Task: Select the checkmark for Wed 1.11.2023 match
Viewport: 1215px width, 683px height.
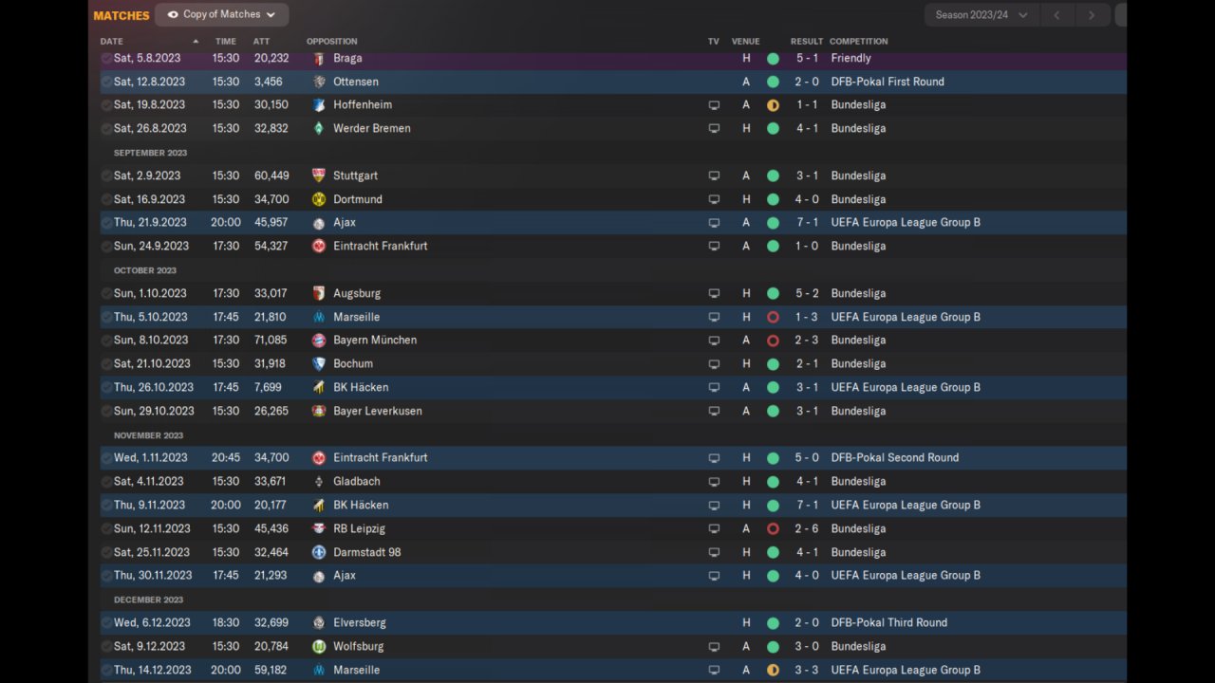Action: coord(106,457)
